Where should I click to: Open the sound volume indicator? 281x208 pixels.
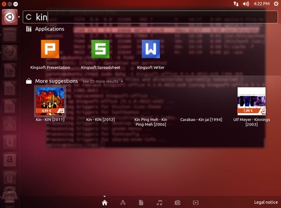click(x=246, y=4)
